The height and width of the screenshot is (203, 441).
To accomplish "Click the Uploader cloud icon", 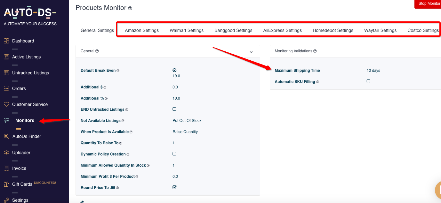I will pos(6,153).
